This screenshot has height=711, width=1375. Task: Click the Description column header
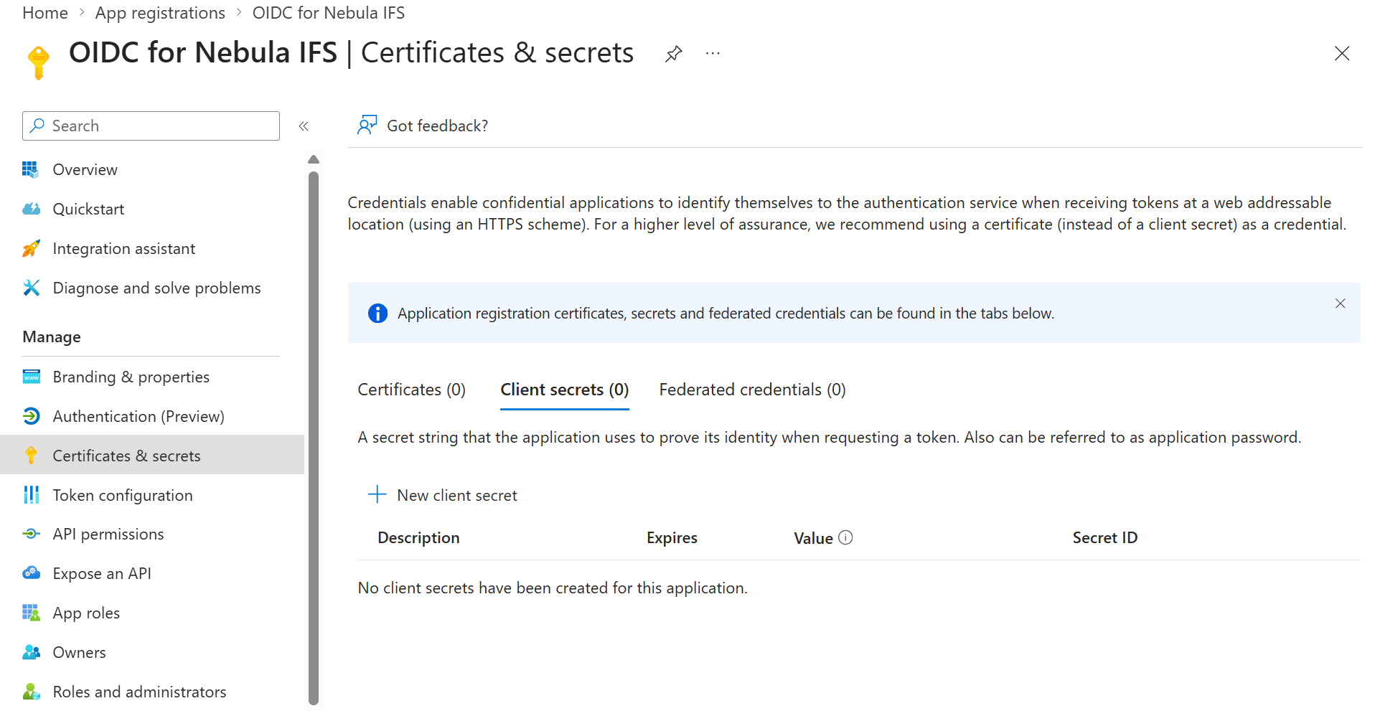point(418,538)
